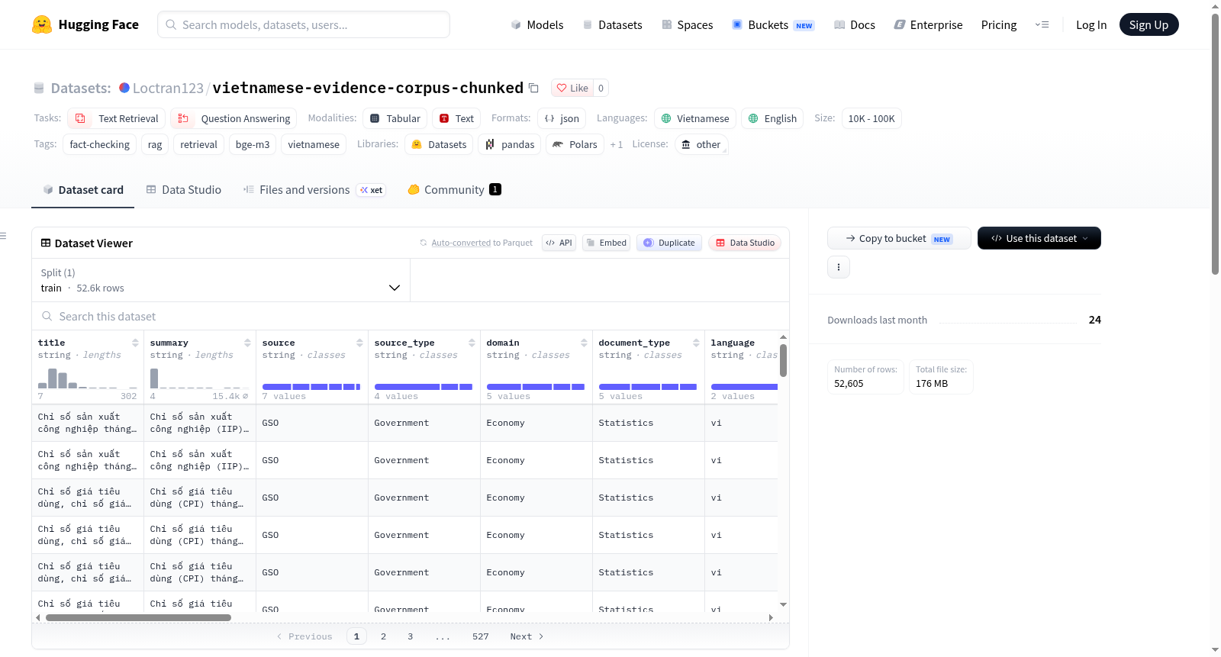Click the fact-checking tag

pos(99,144)
